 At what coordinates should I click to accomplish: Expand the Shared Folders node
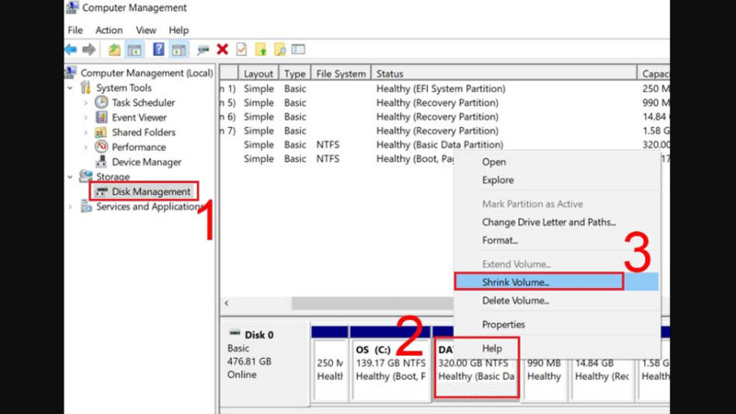pyautogui.click(x=86, y=132)
